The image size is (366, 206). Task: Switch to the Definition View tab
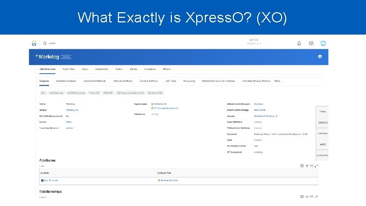[x=47, y=69]
